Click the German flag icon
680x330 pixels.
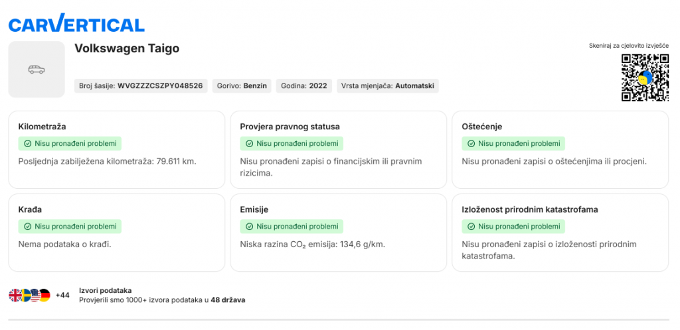[x=44, y=296]
